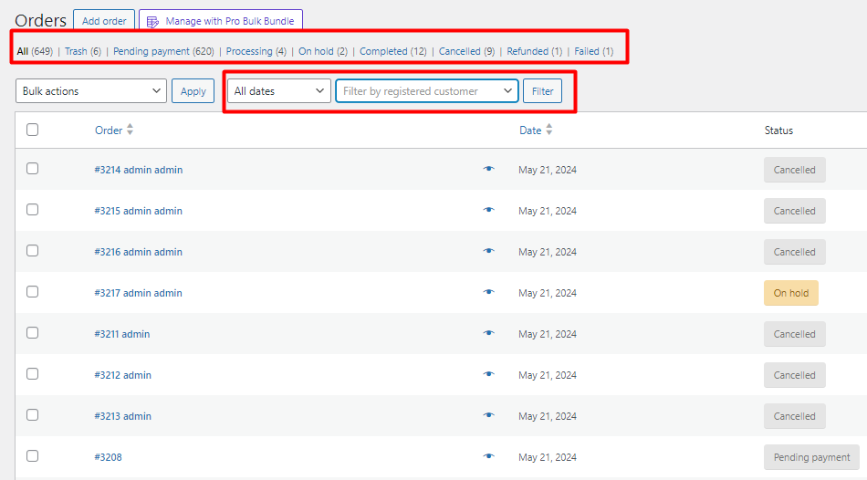This screenshot has width=867, height=480.
Task: Click the Add order button
Action: (x=104, y=21)
